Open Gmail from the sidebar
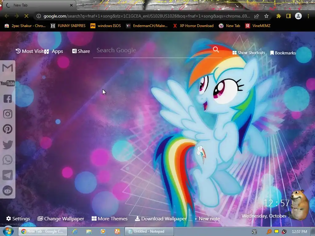 (x=7, y=68)
